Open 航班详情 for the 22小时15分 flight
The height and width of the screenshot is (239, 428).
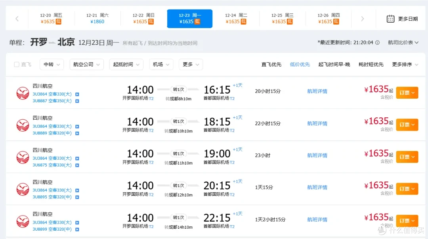coord(317,123)
